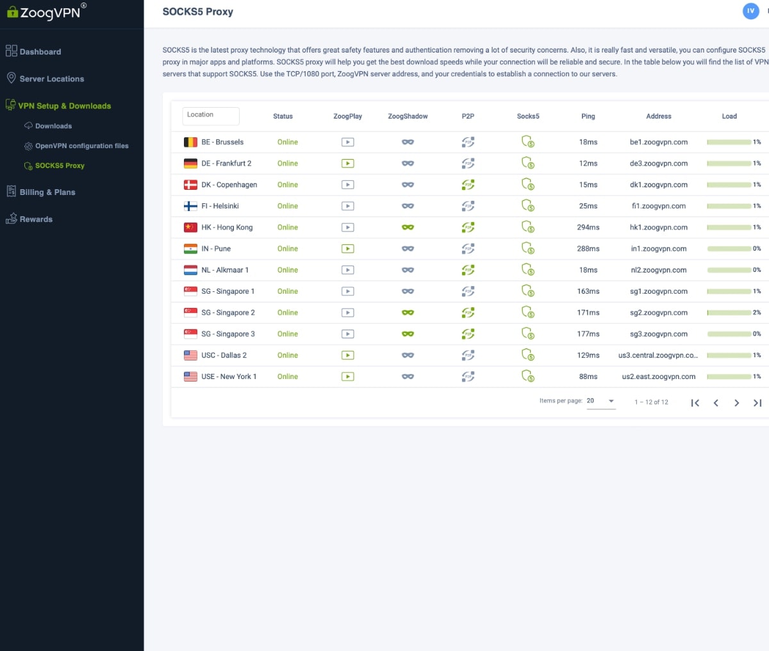Click the 12ms ping value
This screenshot has width=769, height=651.
pos(588,164)
